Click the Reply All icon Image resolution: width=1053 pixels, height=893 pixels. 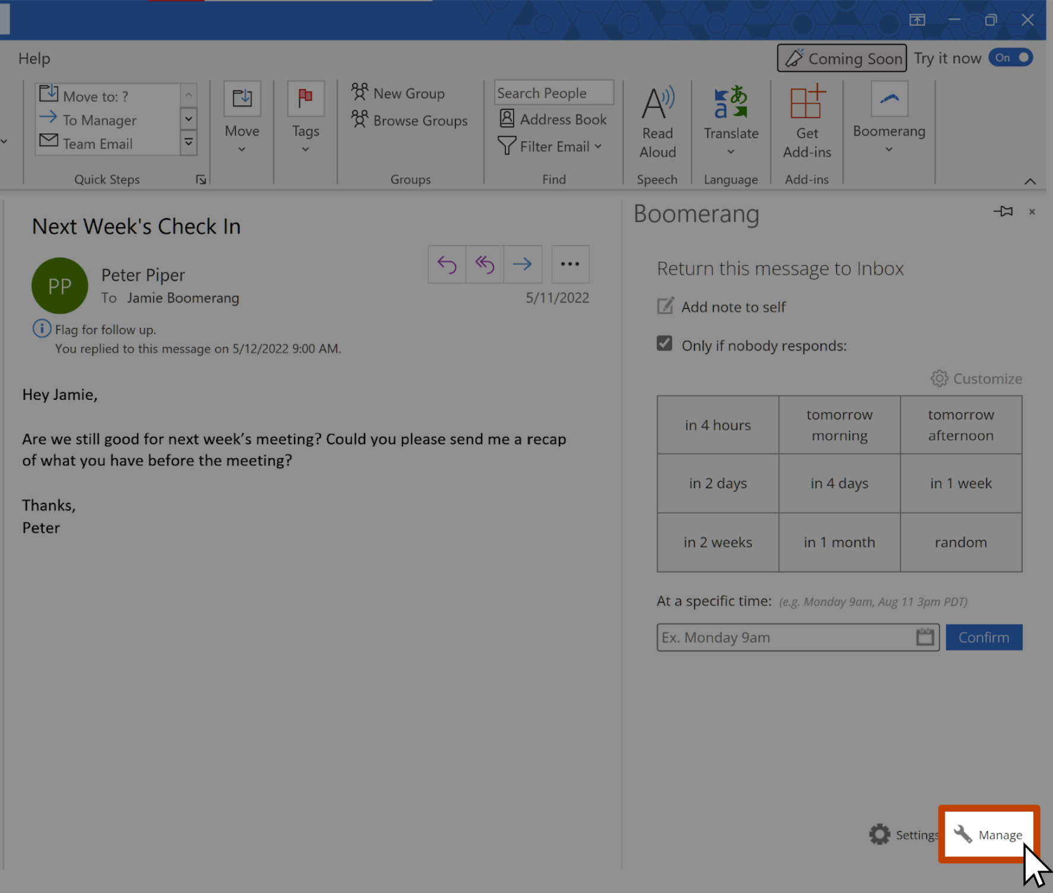coord(485,264)
